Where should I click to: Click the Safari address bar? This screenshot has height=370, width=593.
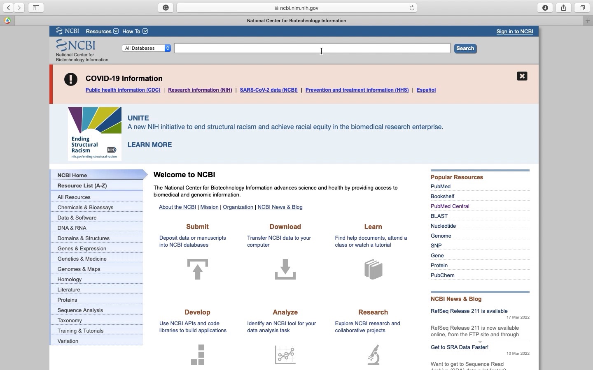[x=296, y=8]
